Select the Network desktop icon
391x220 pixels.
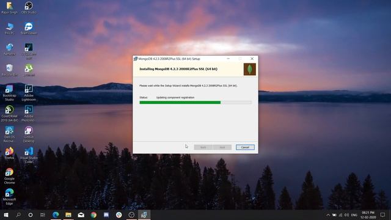[10, 50]
